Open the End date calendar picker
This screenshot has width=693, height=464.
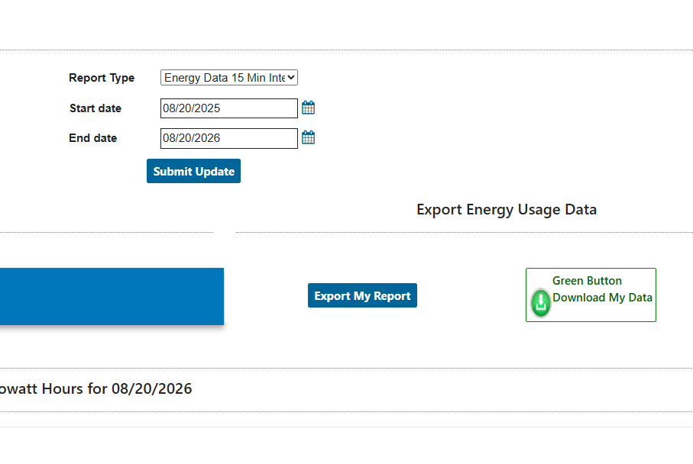[x=308, y=137]
